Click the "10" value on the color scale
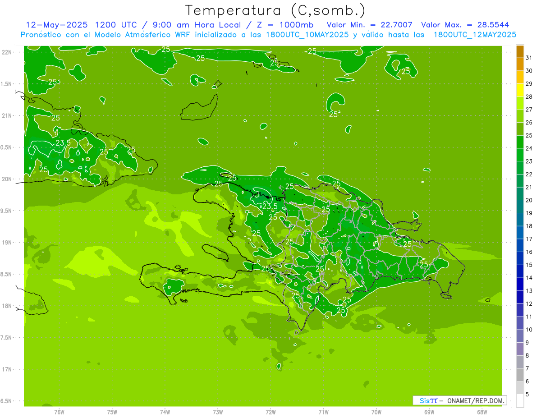Screen dimensions: 541x418 coord(529,330)
